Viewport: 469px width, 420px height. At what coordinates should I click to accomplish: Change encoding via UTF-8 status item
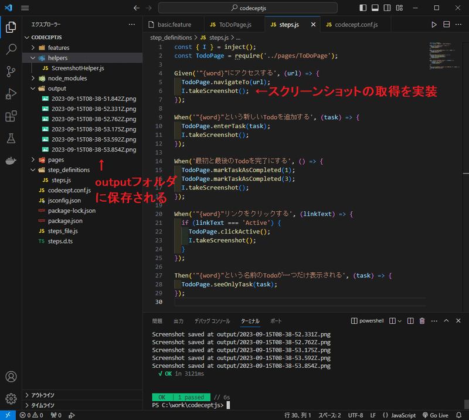pyautogui.click(x=355, y=415)
